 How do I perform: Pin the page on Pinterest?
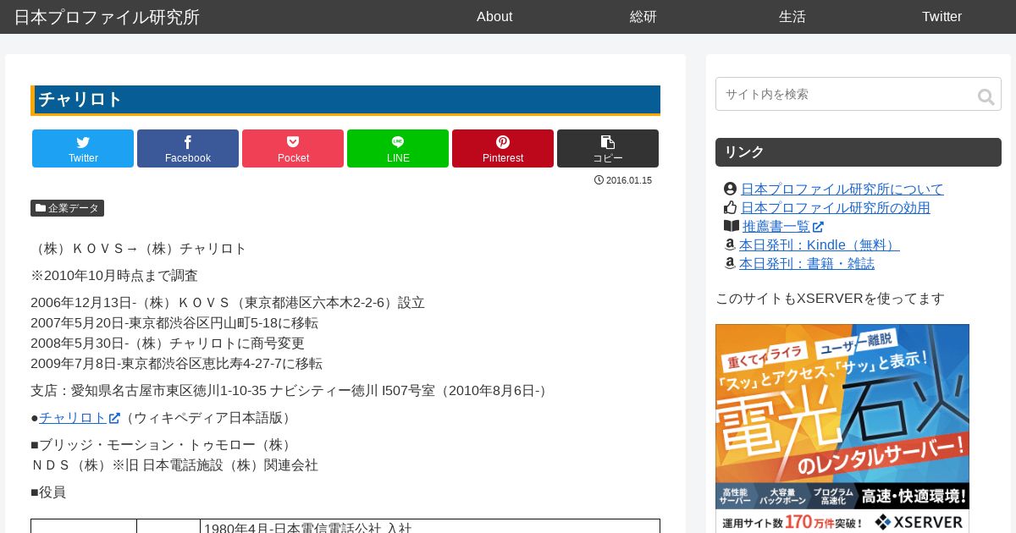[x=503, y=148]
